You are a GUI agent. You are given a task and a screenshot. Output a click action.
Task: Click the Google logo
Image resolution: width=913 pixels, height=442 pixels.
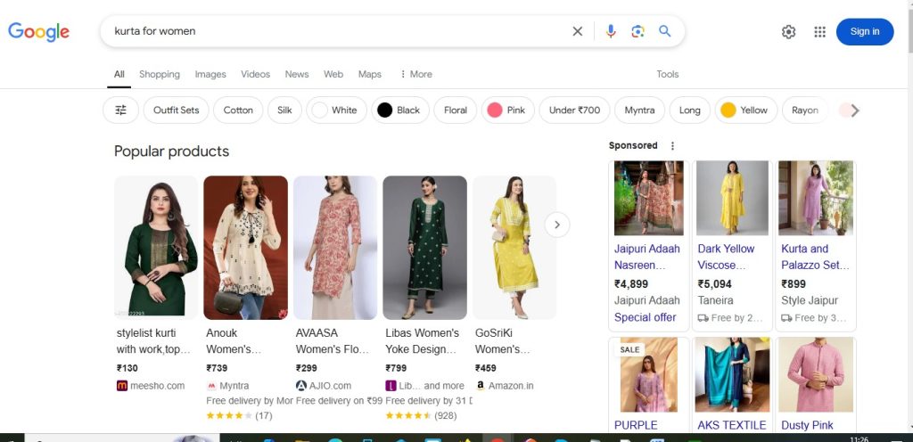click(x=38, y=32)
